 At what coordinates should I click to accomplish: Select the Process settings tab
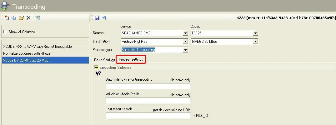[131, 59]
